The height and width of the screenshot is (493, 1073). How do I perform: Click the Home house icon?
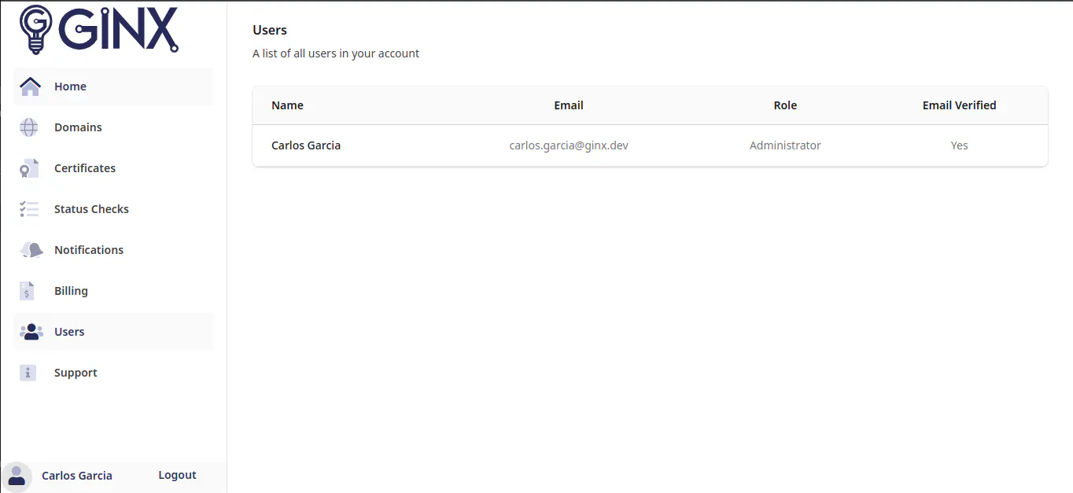[x=30, y=86]
